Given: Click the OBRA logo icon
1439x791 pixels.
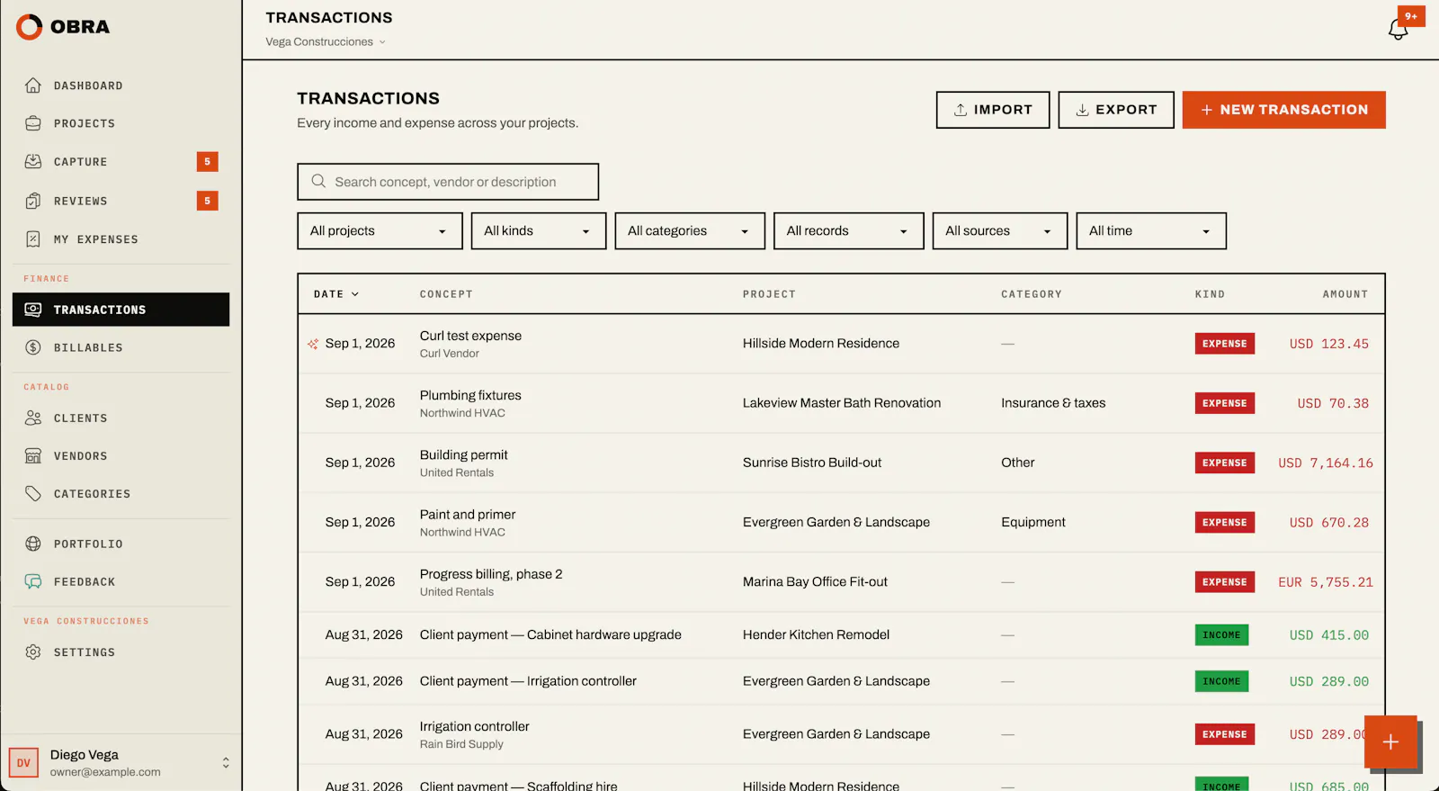Looking at the screenshot, I should click(x=29, y=27).
